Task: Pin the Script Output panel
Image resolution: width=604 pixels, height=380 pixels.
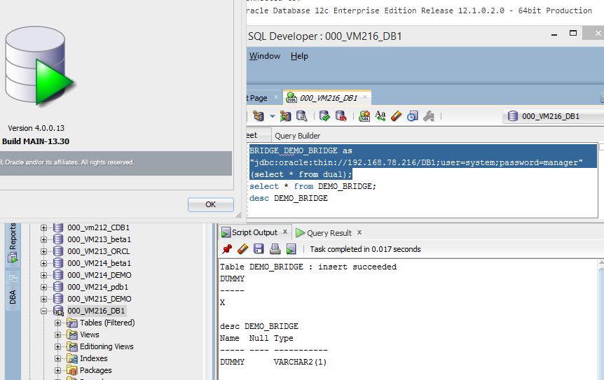Action: [226, 249]
